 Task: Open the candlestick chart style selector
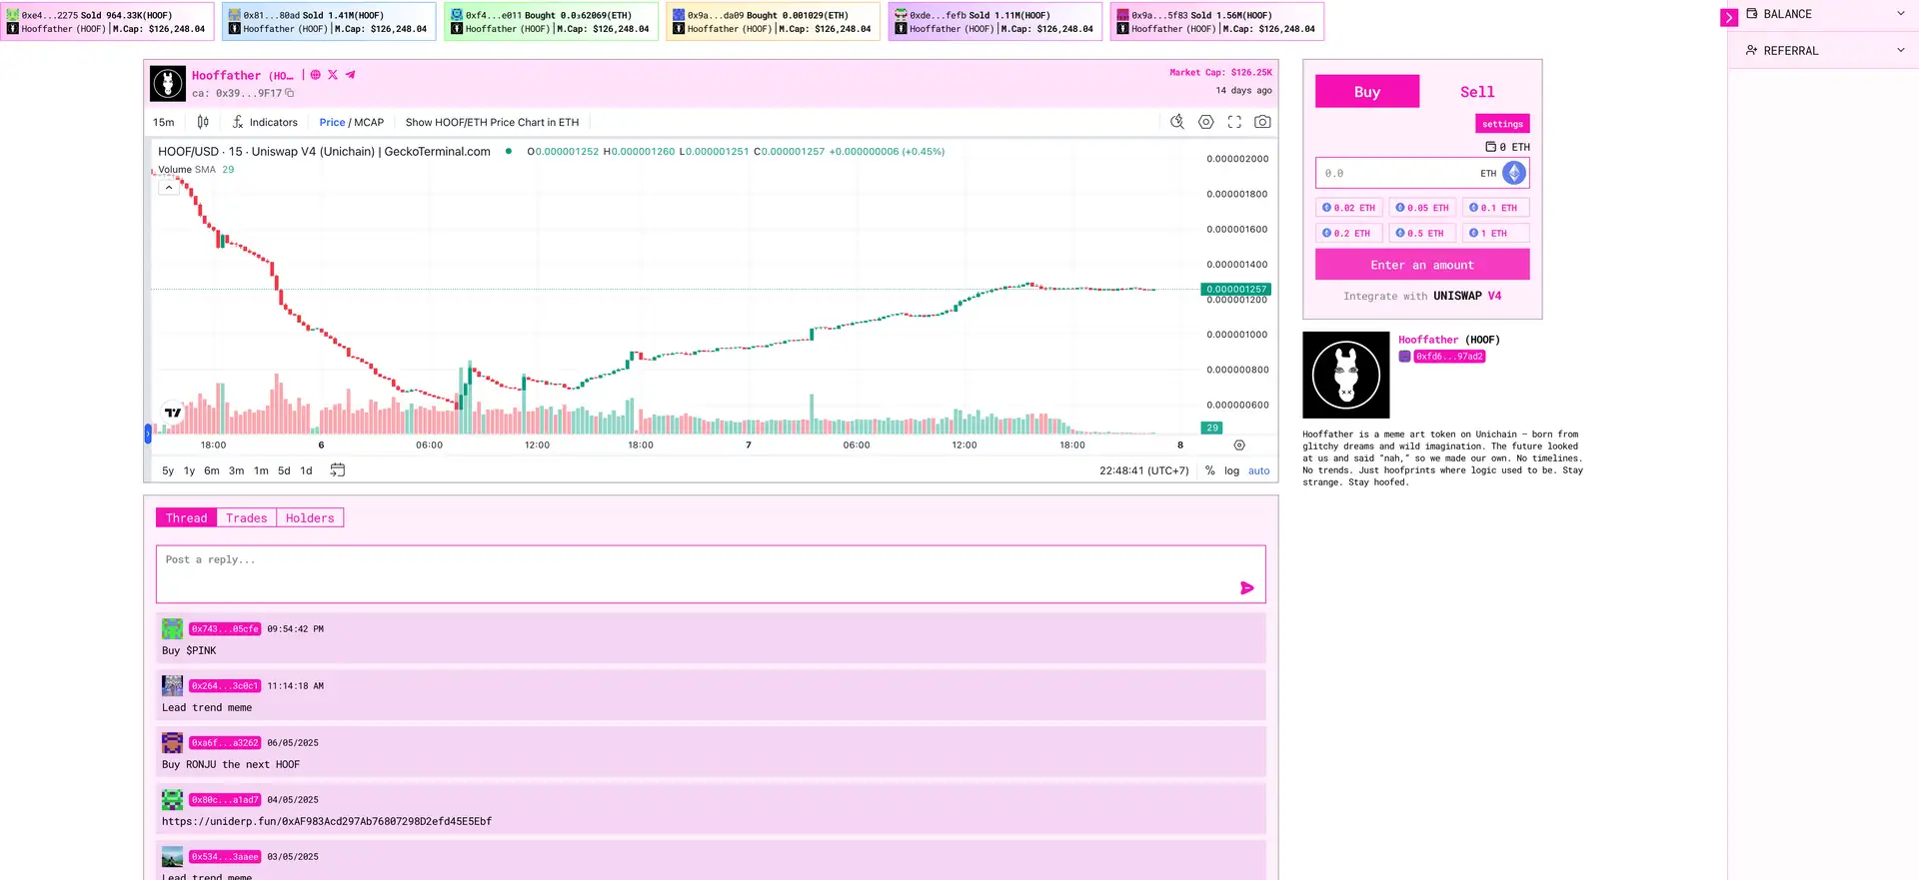click(x=203, y=122)
